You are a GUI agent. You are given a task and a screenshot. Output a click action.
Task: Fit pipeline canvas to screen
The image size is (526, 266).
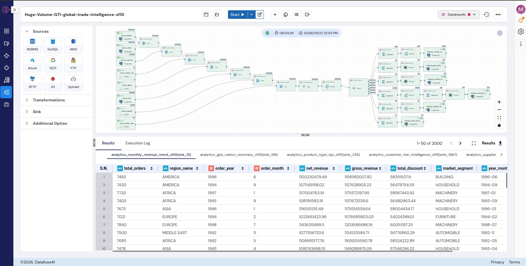tap(499, 117)
